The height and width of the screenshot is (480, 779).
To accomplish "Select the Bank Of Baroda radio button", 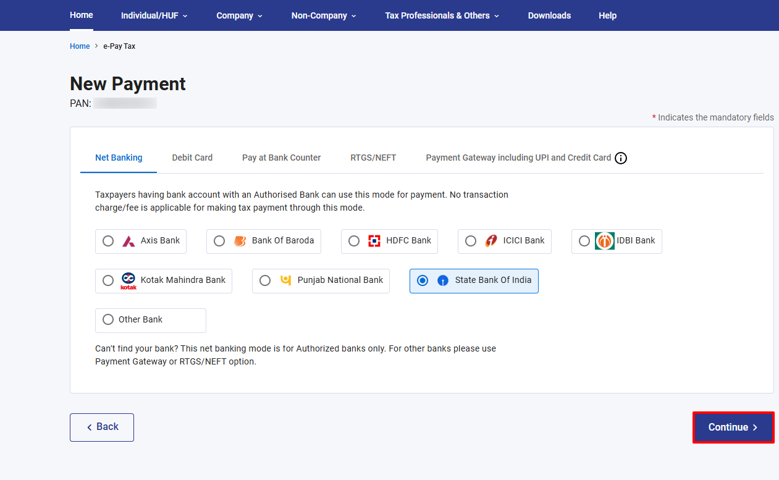I will pos(219,241).
